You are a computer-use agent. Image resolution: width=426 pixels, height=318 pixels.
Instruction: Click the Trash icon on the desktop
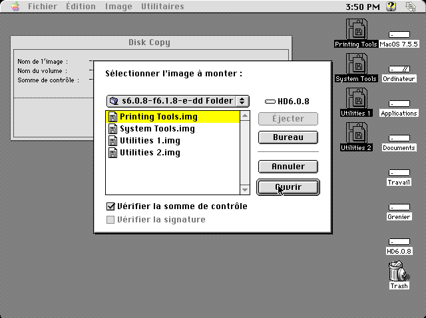pos(399,274)
